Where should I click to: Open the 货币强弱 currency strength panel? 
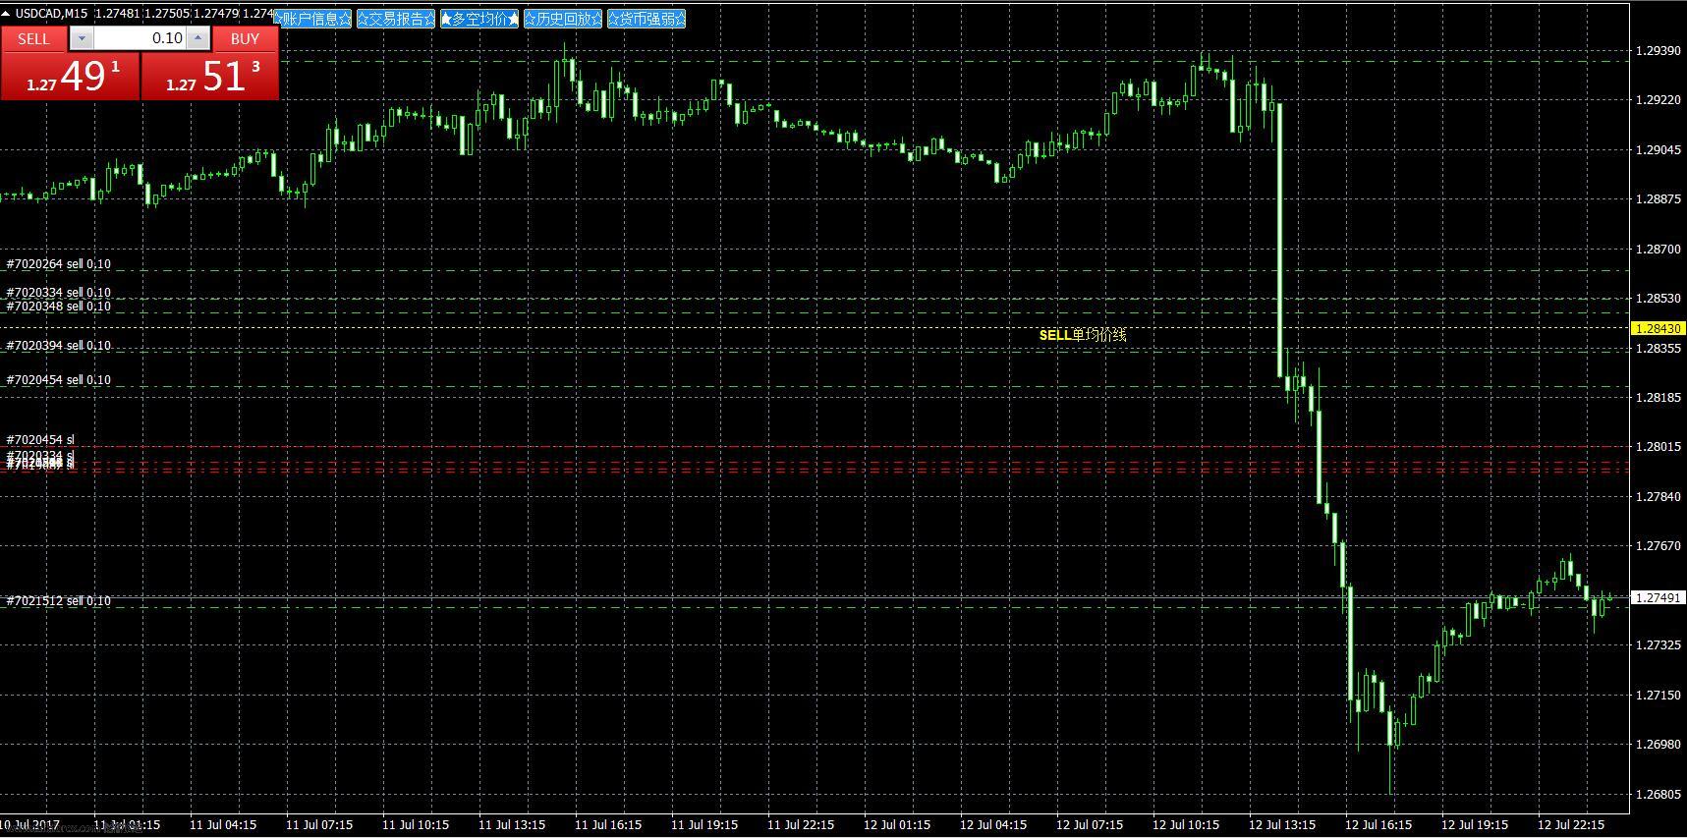(x=647, y=19)
